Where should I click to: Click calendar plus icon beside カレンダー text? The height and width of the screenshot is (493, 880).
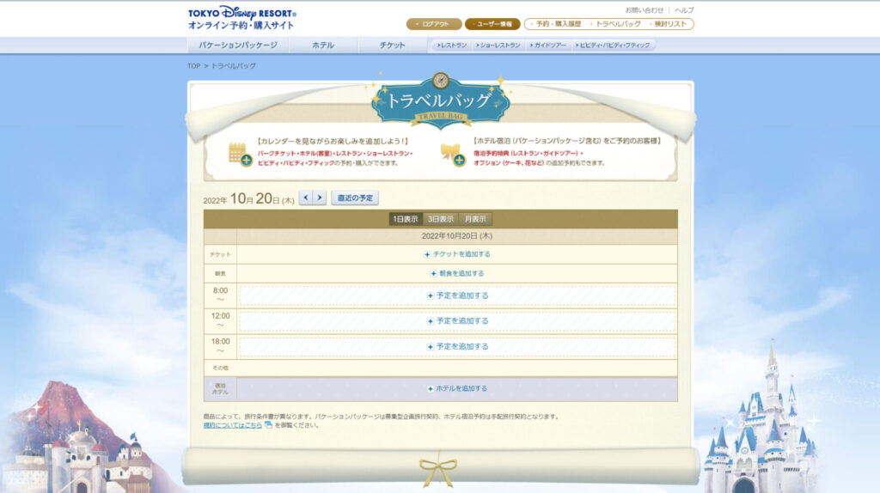pyautogui.click(x=241, y=155)
